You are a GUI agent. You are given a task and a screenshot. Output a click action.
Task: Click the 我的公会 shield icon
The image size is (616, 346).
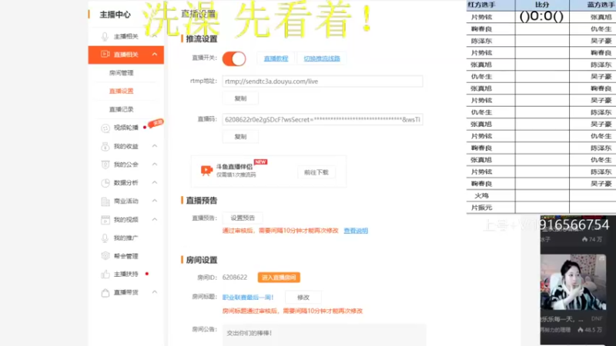(105, 165)
